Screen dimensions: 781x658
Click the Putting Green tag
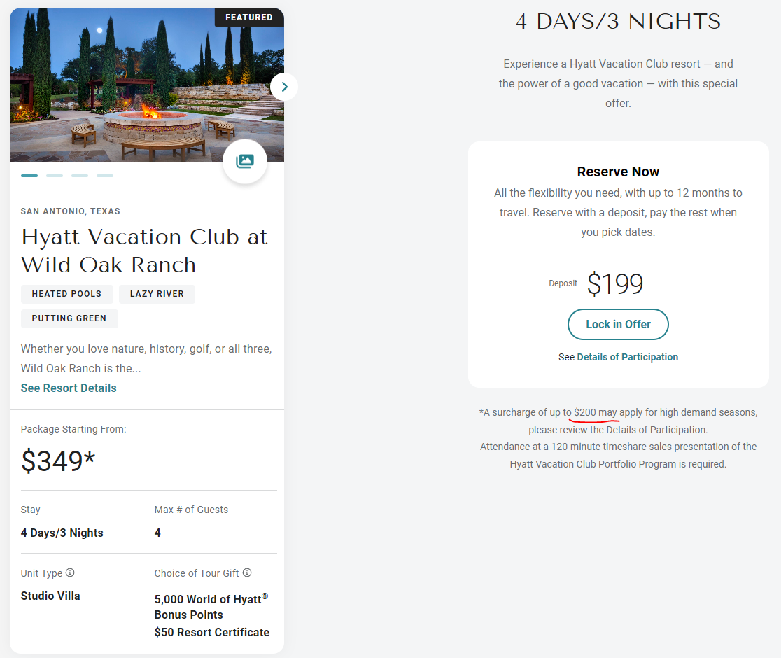click(69, 318)
